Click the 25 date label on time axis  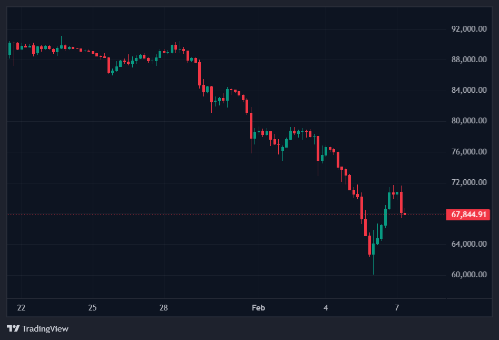[x=93, y=307]
